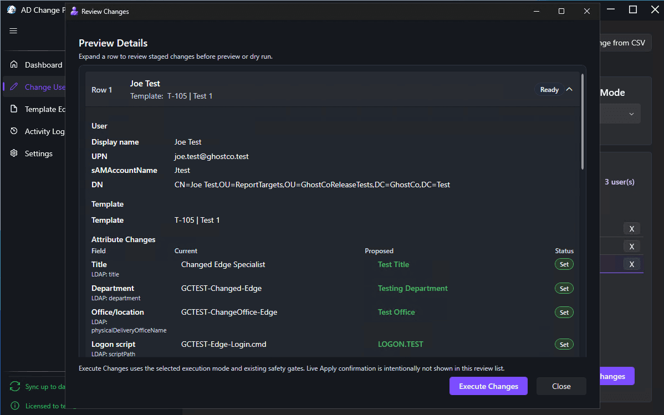664x415 pixels.
Task: Click the Set badge for Logon script
Action: pyautogui.click(x=564, y=344)
